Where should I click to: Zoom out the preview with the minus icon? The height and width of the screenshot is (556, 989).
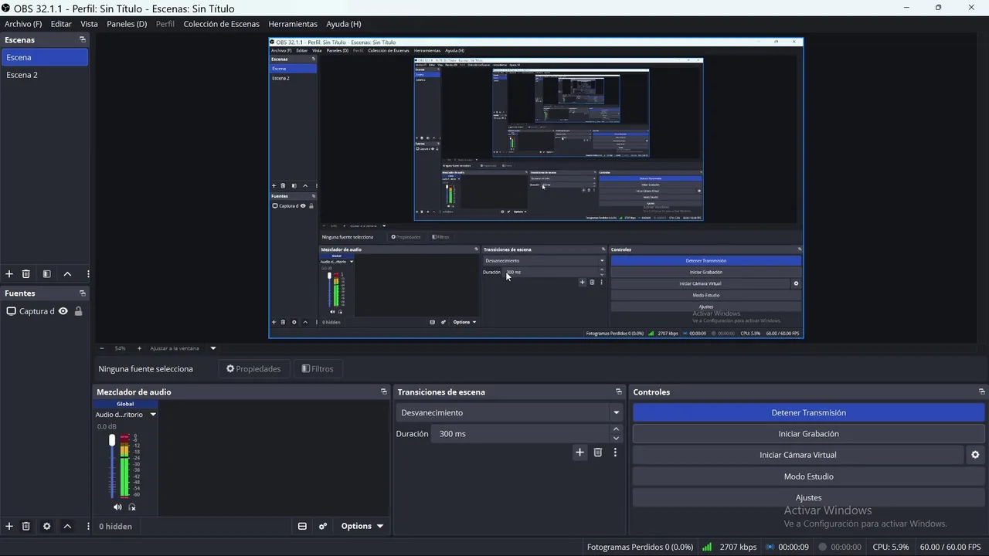pos(101,348)
